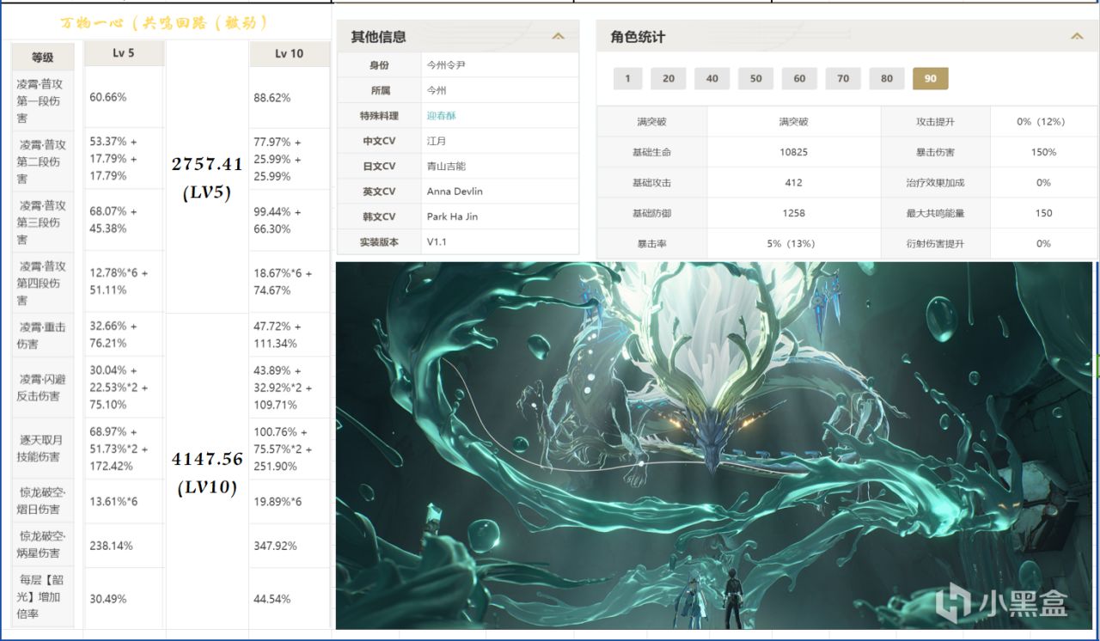This screenshot has height=641, width=1100.
Task: Click the 实装版本 row label
Action: [379, 242]
